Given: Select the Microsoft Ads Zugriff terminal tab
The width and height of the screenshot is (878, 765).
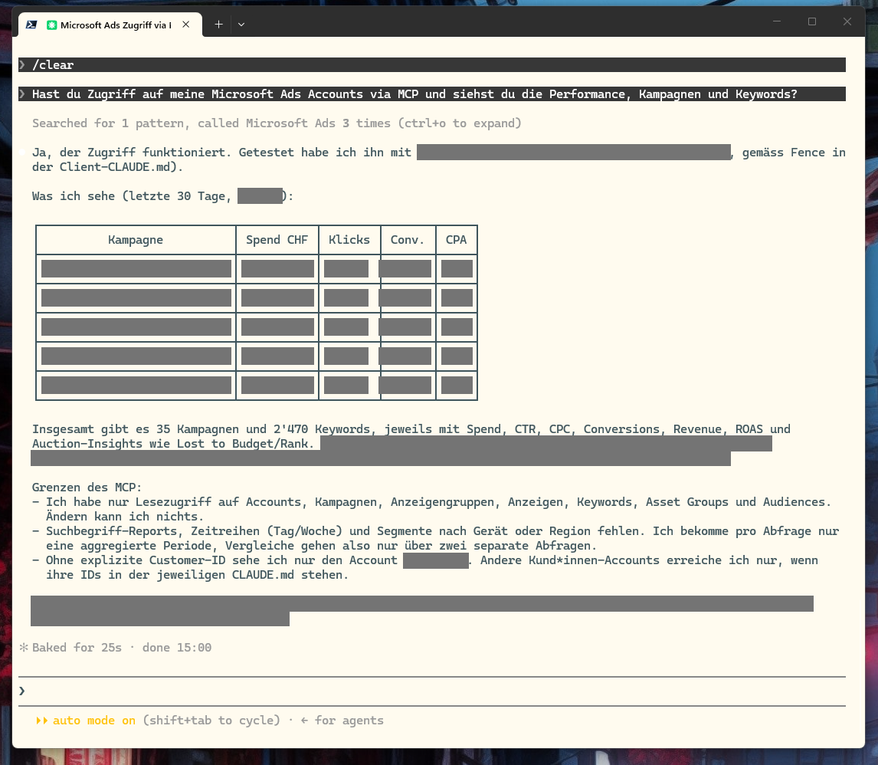Looking at the screenshot, I should click(110, 25).
